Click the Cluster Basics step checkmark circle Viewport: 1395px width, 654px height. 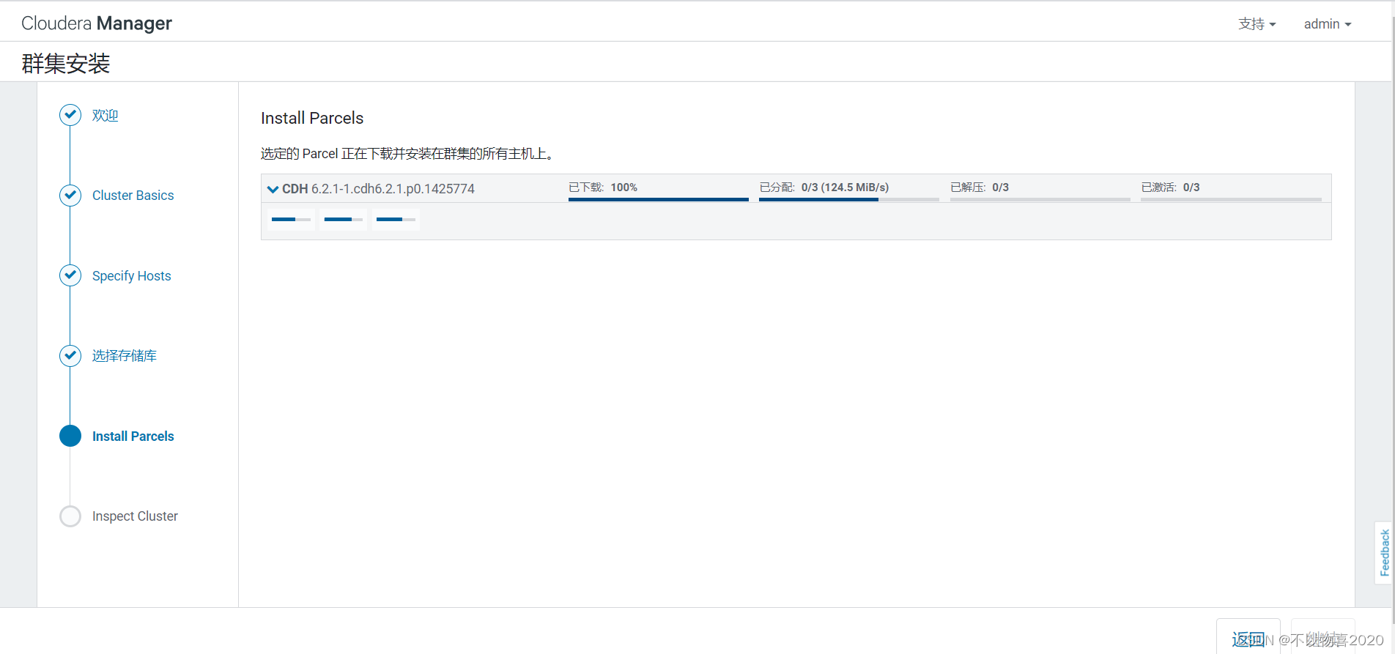click(x=70, y=196)
